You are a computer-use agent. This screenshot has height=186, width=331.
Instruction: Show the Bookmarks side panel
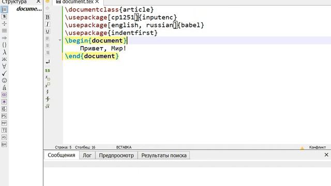4,17
